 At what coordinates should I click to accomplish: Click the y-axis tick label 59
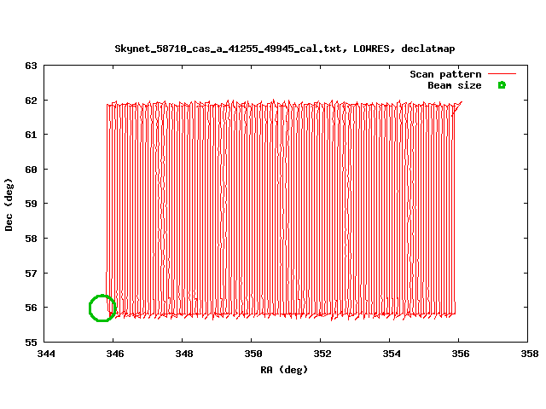tap(31, 204)
